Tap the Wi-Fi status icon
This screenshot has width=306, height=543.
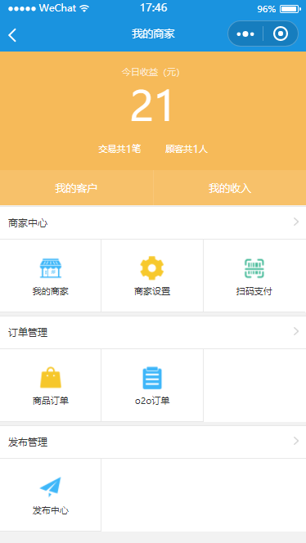pyautogui.click(x=84, y=8)
